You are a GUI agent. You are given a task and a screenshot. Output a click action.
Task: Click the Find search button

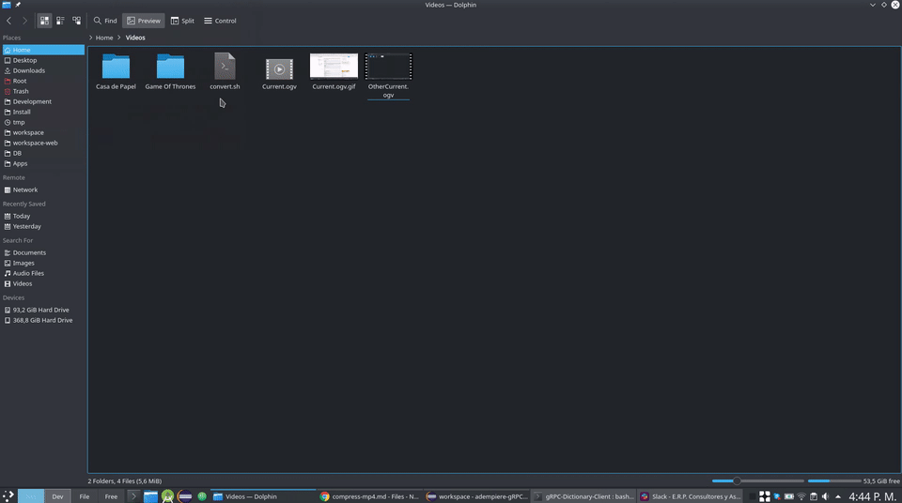105,21
